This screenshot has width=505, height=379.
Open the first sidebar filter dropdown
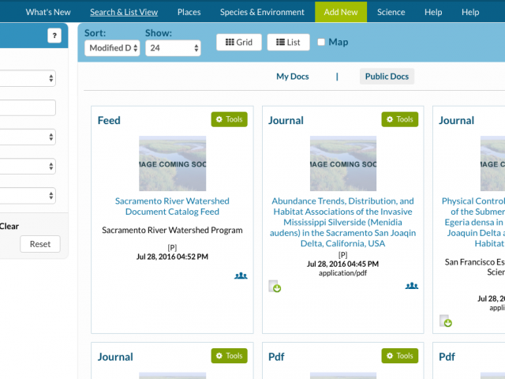point(28,78)
